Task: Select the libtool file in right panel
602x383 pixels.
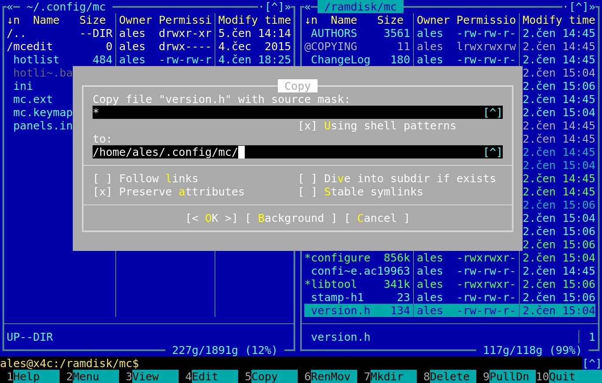Action: [334, 284]
